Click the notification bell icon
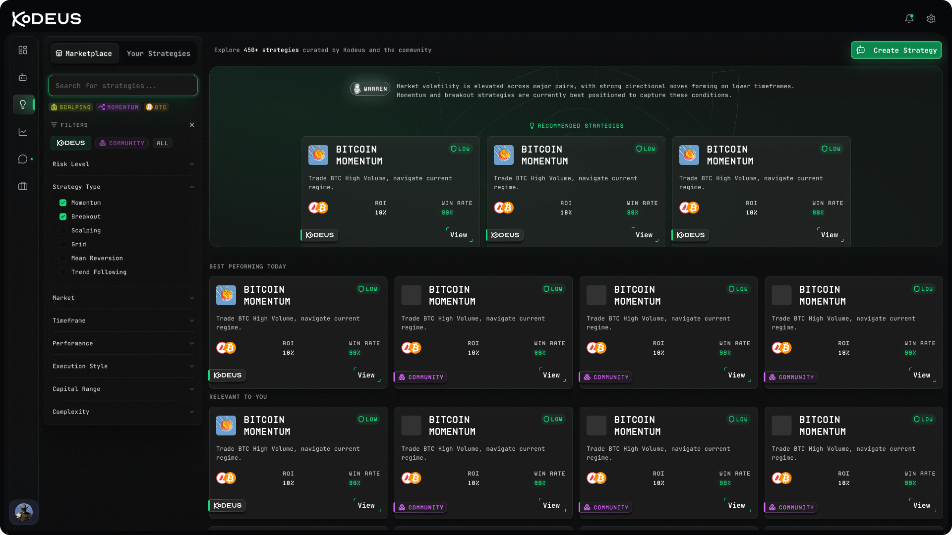Image resolution: width=952 pixels, height=535 pixels. (x=909, y=19)
